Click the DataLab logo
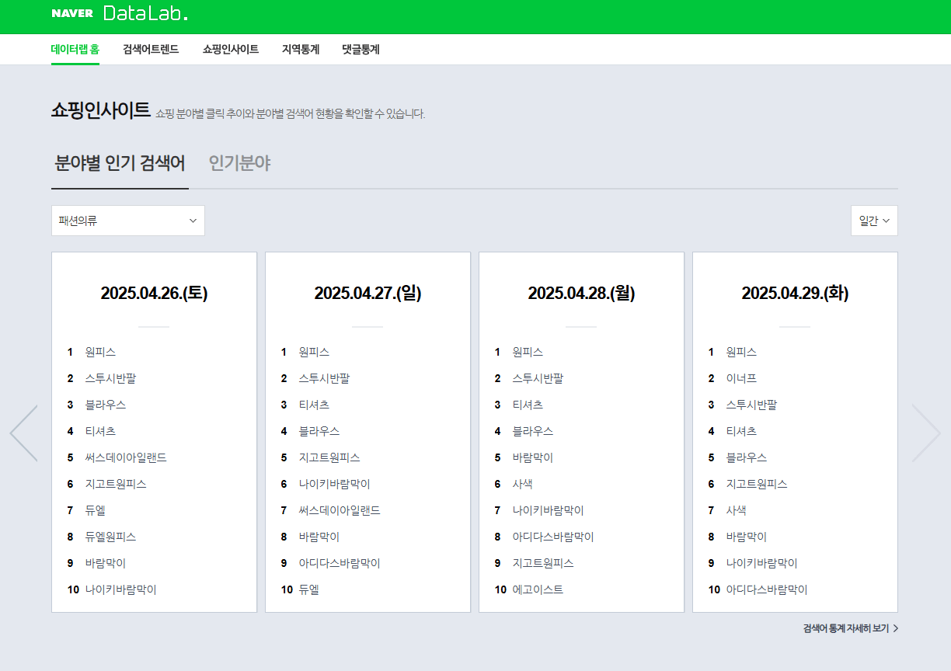The width and height of the screenshot is (951, 671). click(x=145, y=13)
